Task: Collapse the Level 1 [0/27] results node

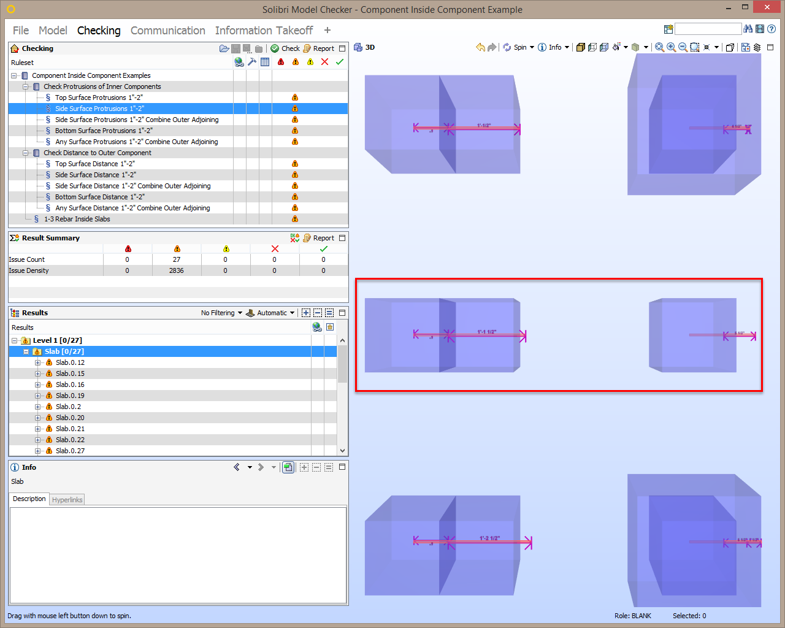Action: pyautogui.click(x=14, y=341)
